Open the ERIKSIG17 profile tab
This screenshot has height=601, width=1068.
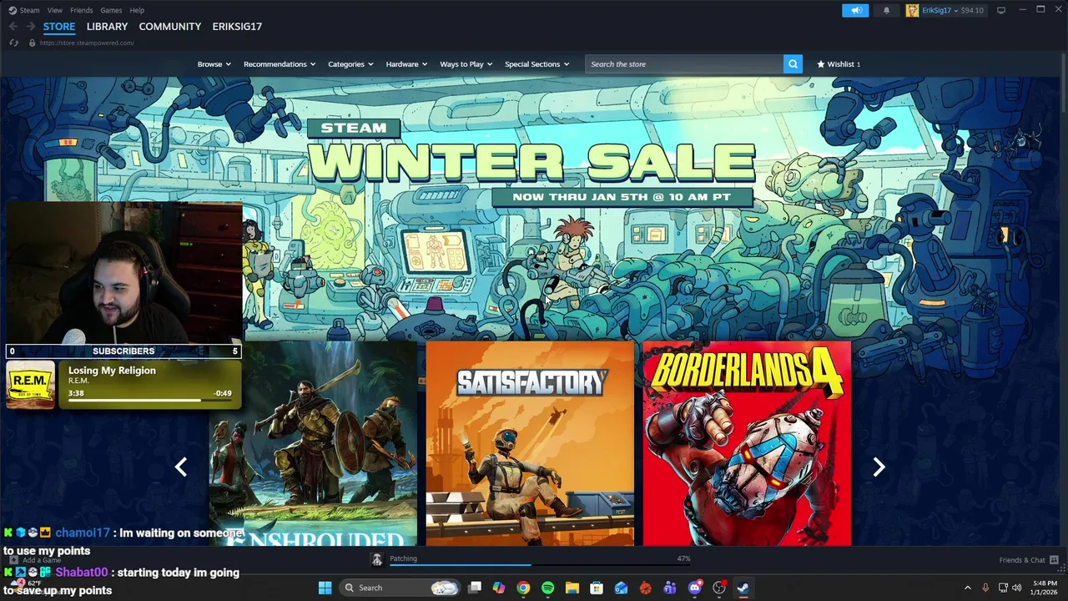click(237, 27)
